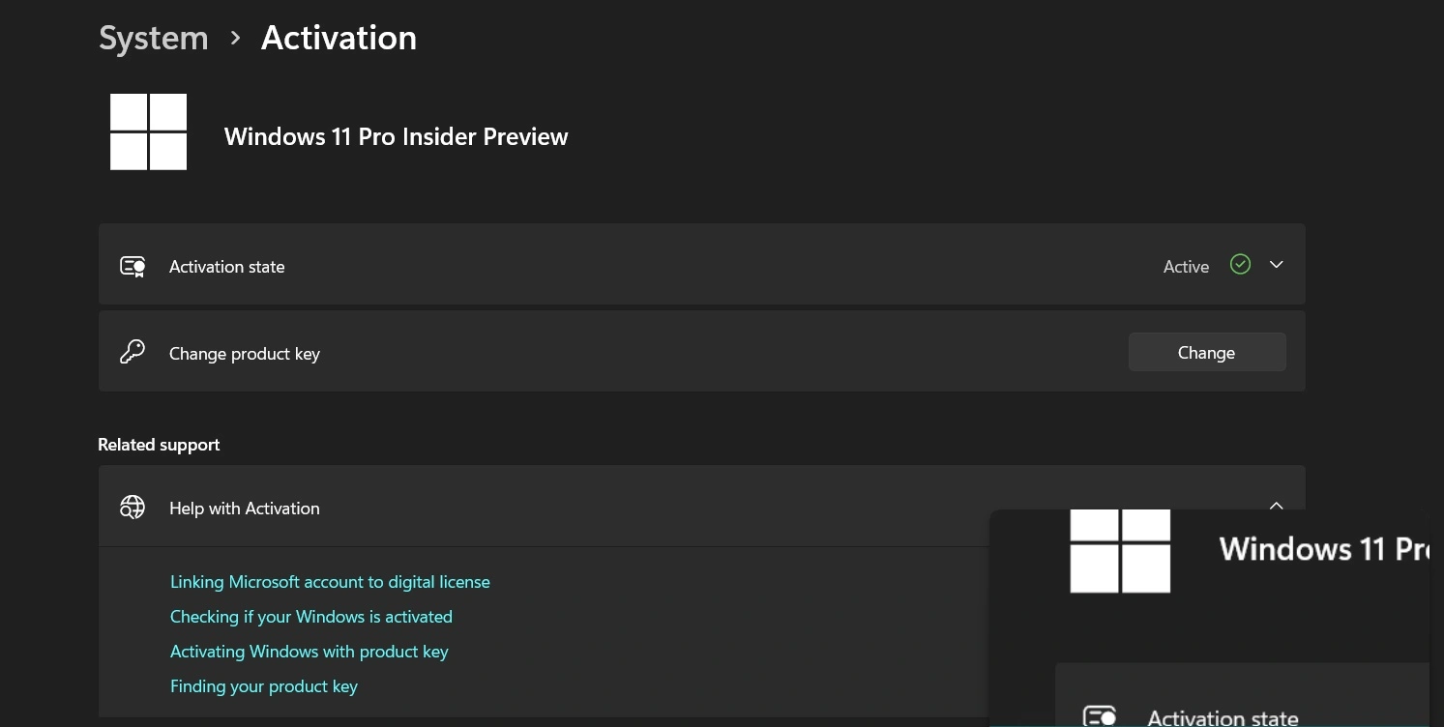
Task: Click the Windows 11 Pro Insider Preview heading
Action: coord(397,136)
